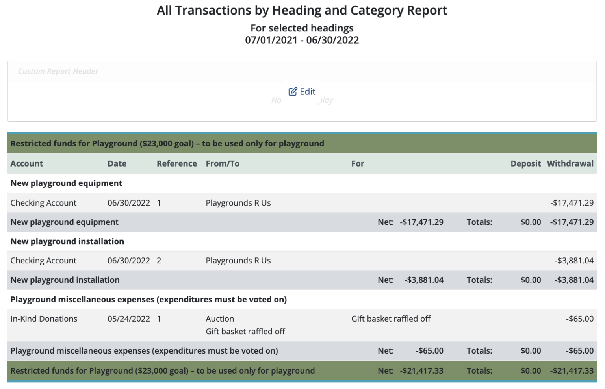The height and width of the screenshot is (389, 605).
Task: Select the From/To column header
Action: coord(222,163)
